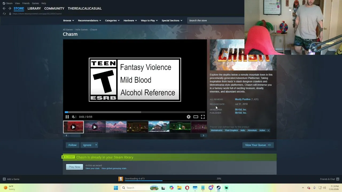Viewport: 342px width, 192px height.
Task: Select the first trailer thumbnail
Action: [x=73, y=127]
